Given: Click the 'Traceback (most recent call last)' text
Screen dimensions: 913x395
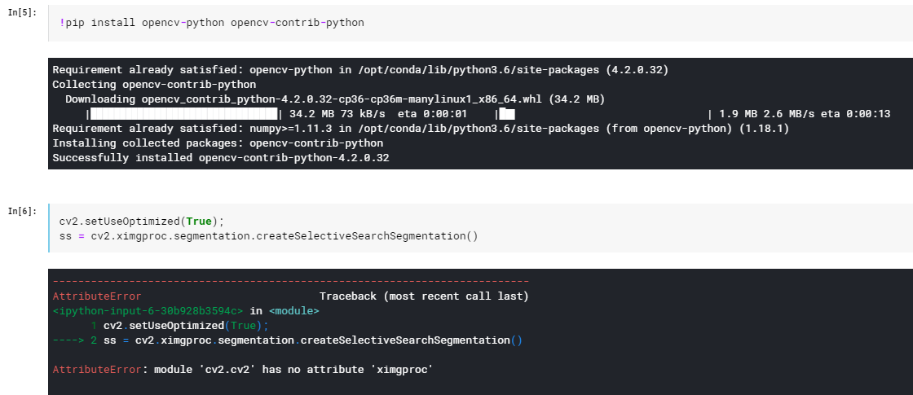Looking at the screenshot, I should [424, 296].
